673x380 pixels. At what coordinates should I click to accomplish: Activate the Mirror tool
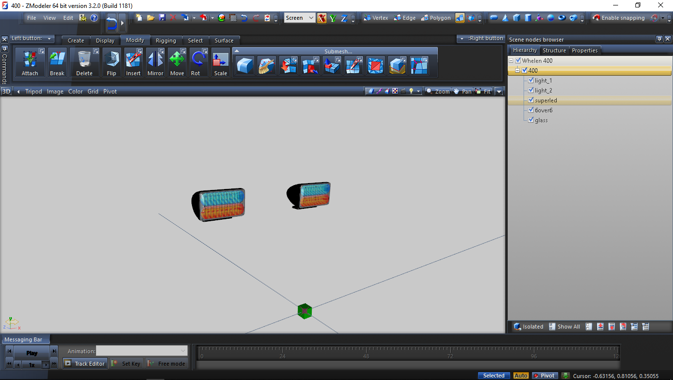[x=155, y=59]
